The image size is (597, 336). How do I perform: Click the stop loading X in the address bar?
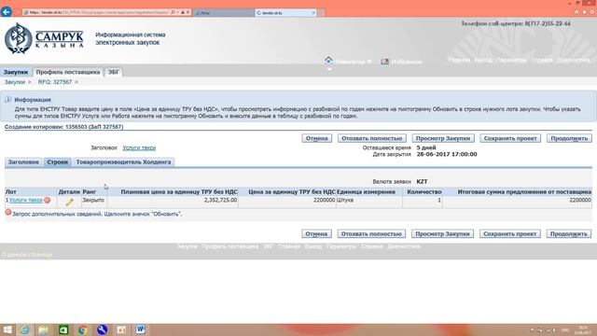point(187,12)
